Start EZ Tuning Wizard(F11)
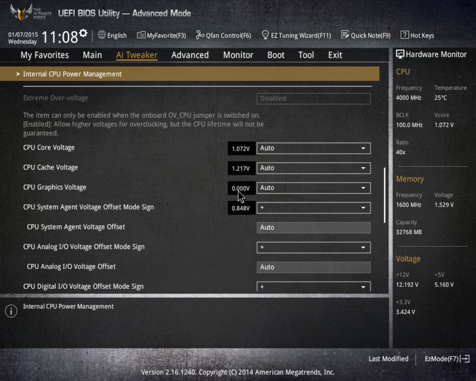 click(301, 35)
